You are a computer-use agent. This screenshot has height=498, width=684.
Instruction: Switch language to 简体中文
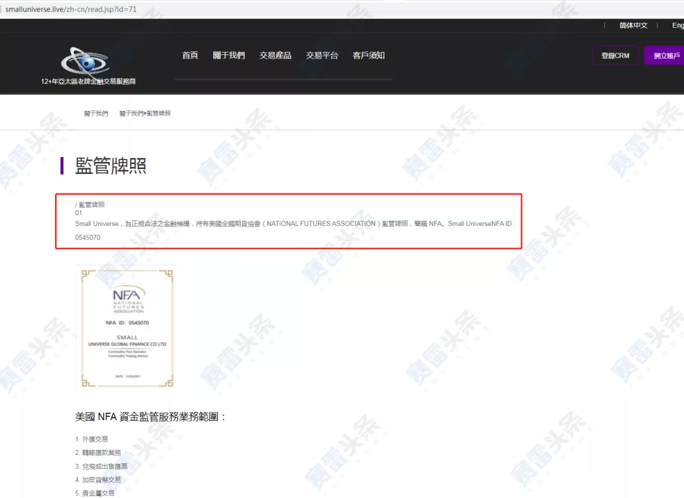[633, 25]
